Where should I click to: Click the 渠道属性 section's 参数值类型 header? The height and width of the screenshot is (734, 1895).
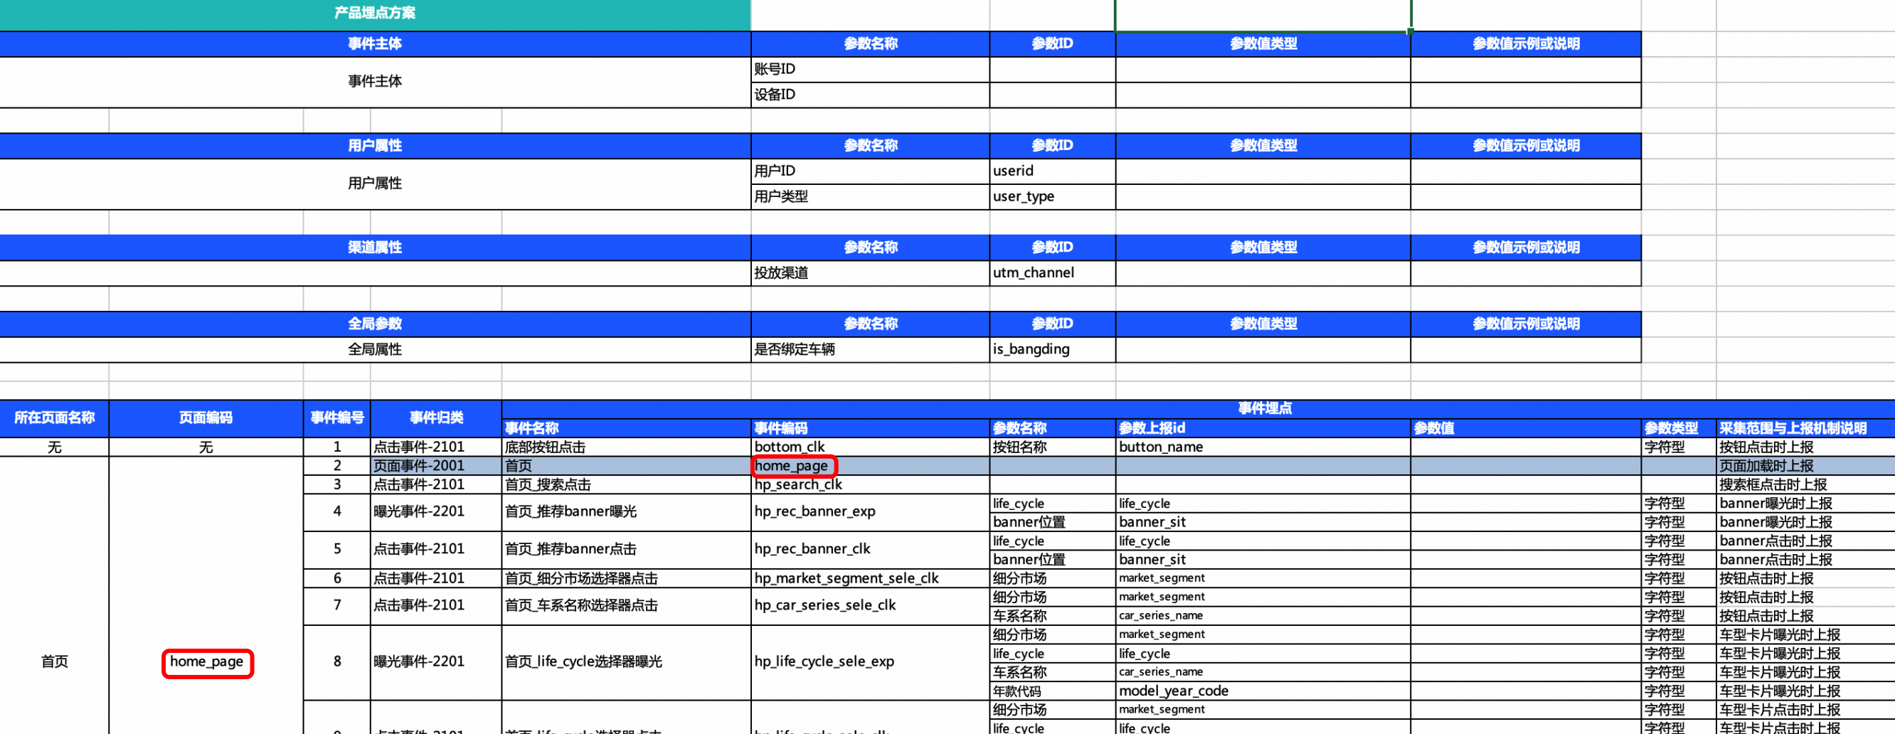pyautogui.click(x=1263, y=248)
